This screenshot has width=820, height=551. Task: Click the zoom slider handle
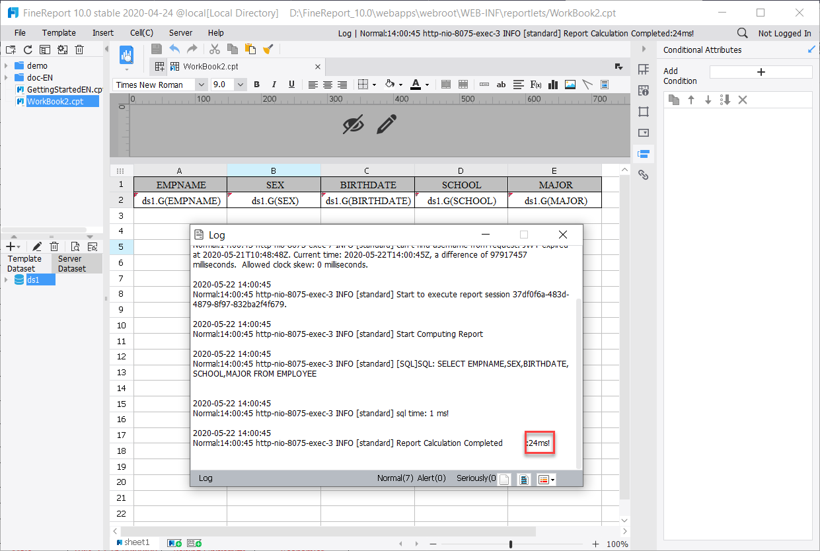[x=511, y=544]
